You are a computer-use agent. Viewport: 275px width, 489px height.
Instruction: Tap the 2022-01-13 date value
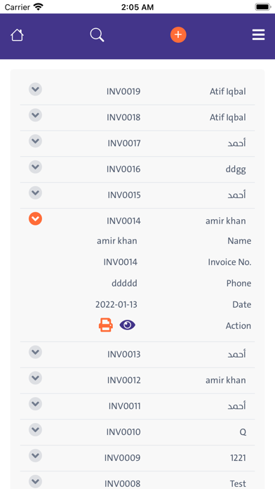[116, 304]
